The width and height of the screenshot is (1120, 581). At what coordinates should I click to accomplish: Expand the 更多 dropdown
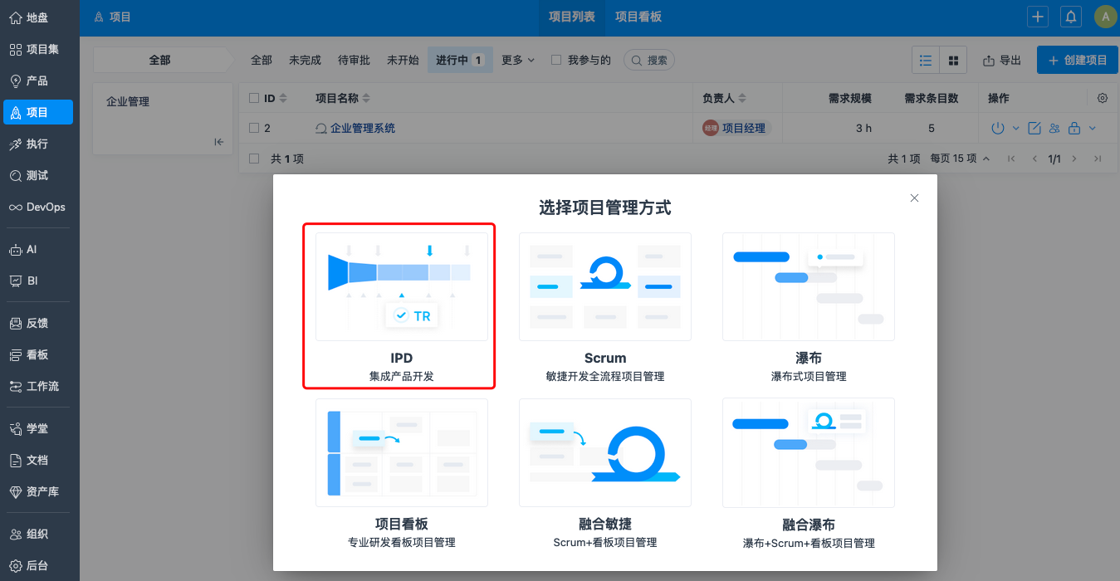tap(518, 60)
